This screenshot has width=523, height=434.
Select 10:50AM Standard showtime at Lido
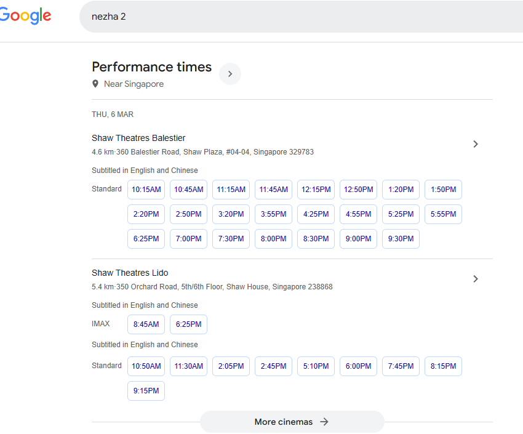pyautogui.click(x=146, y=366)
